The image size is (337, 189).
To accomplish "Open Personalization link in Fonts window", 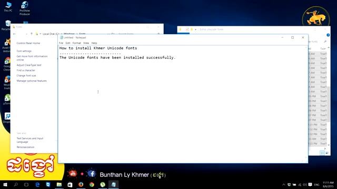I will tap(25, 147).
